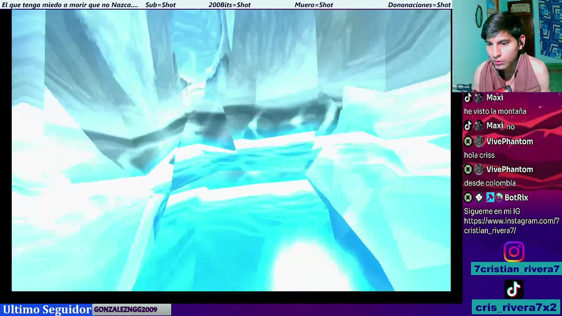Click the 7cristian_rivera7 Instagram handle label
The height and width of the screenshot is (316, 562).
[516, 269]
